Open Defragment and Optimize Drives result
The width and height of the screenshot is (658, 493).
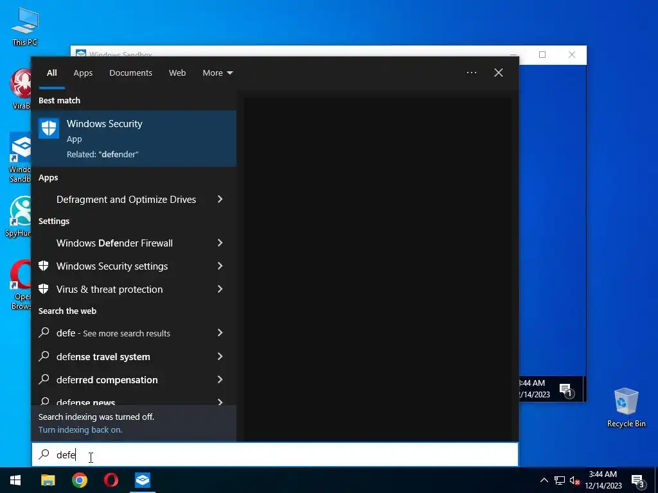click(126, 199)
